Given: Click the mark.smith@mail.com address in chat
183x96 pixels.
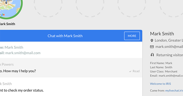Looking at the screenshot, I should (x=23, y=53).
